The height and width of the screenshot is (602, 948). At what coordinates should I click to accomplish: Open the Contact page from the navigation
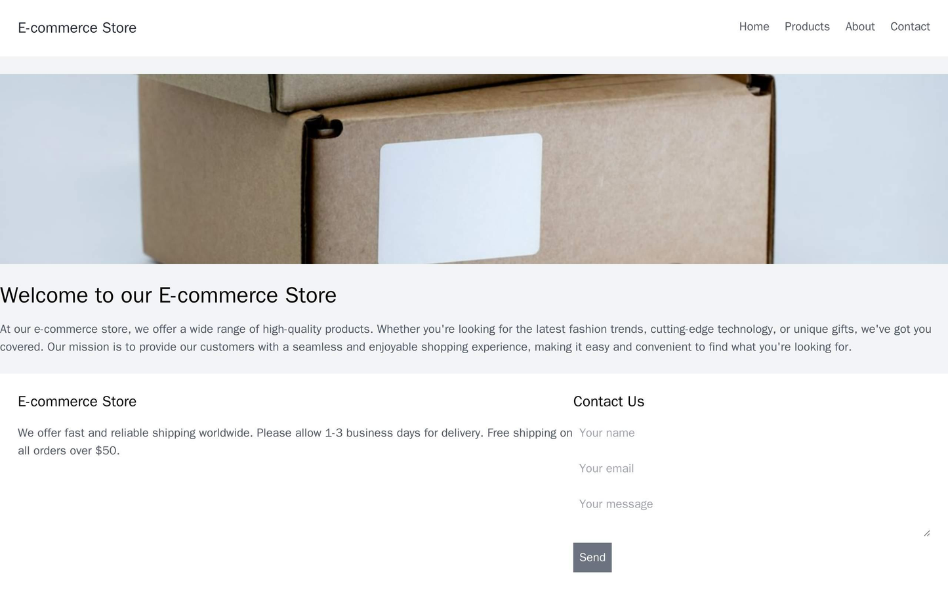(912, 27)
